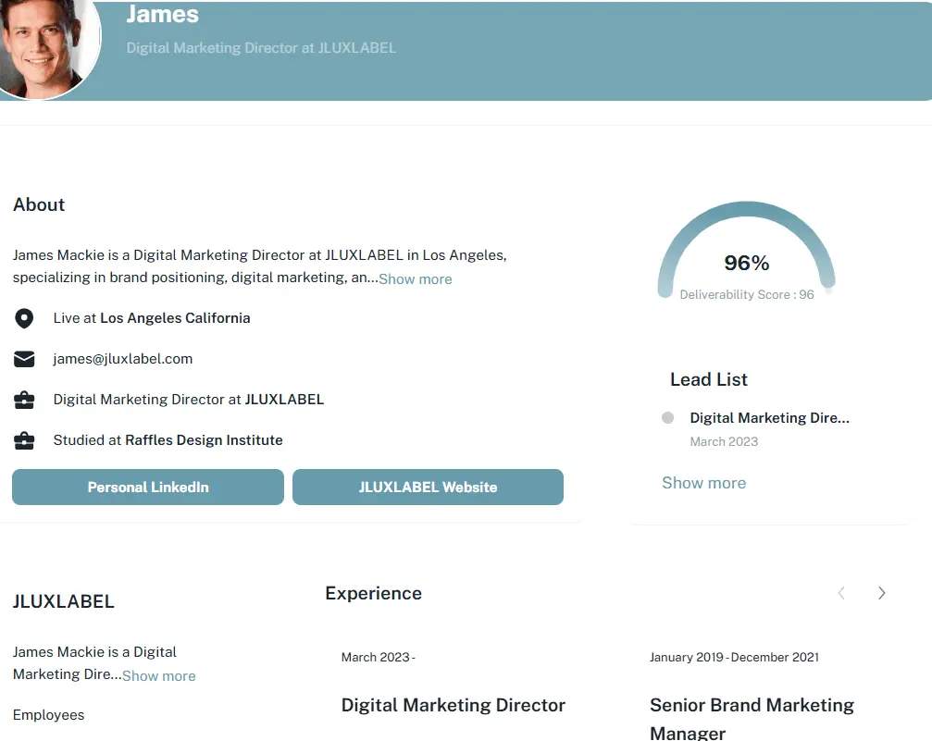Expand About text with Show more
The height and width of the screenshot is (741, 932).
tap(415, 279)
